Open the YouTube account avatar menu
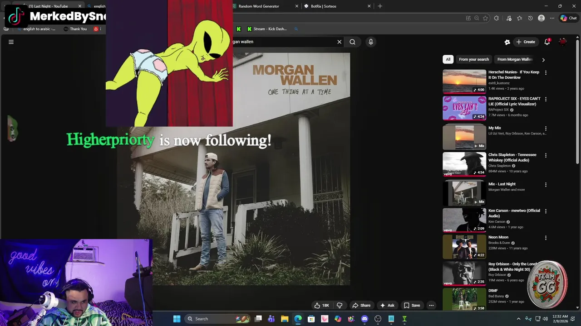This screenshot has height=326, width=581. click(563, 42)
